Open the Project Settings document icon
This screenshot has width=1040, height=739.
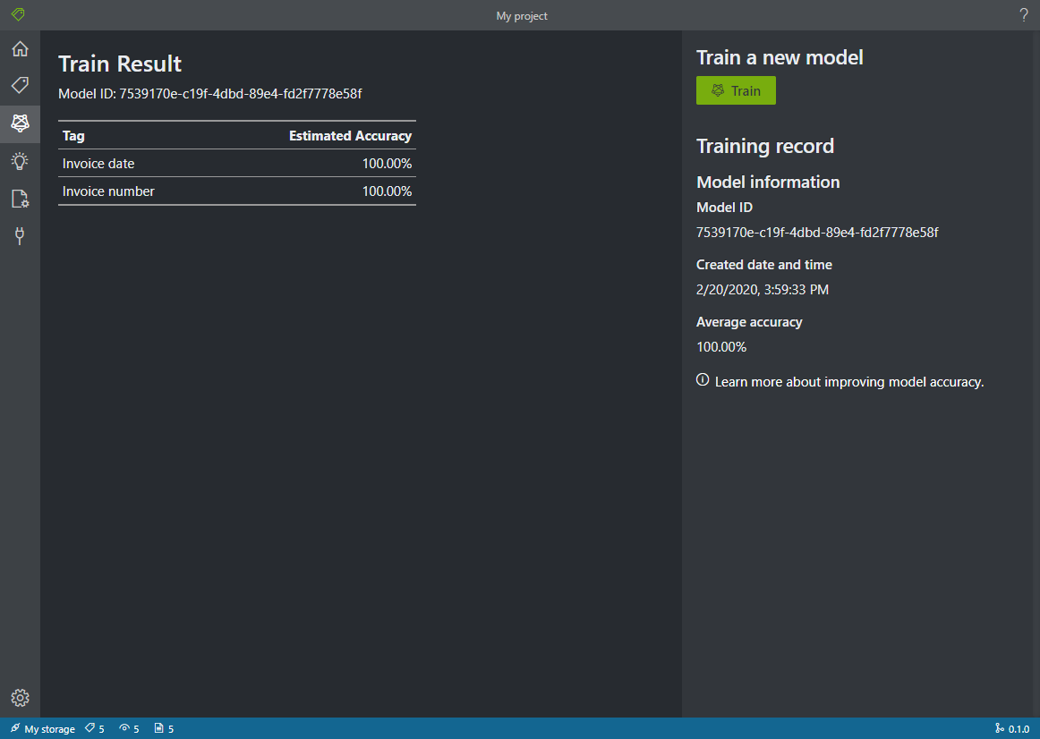coord(20,199)
